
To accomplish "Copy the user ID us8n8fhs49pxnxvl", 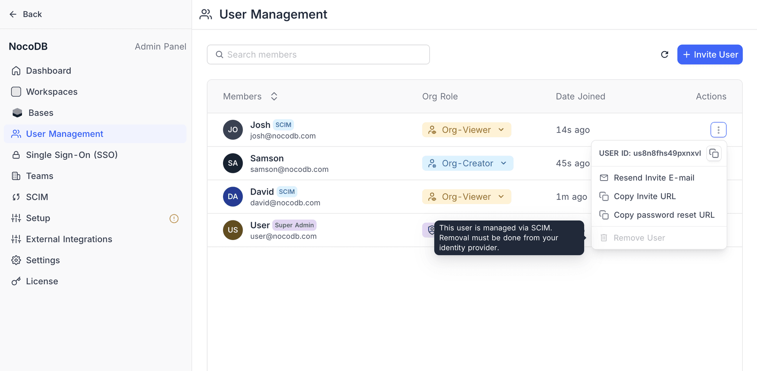I will pyautogui.click(x=714, y=153).
